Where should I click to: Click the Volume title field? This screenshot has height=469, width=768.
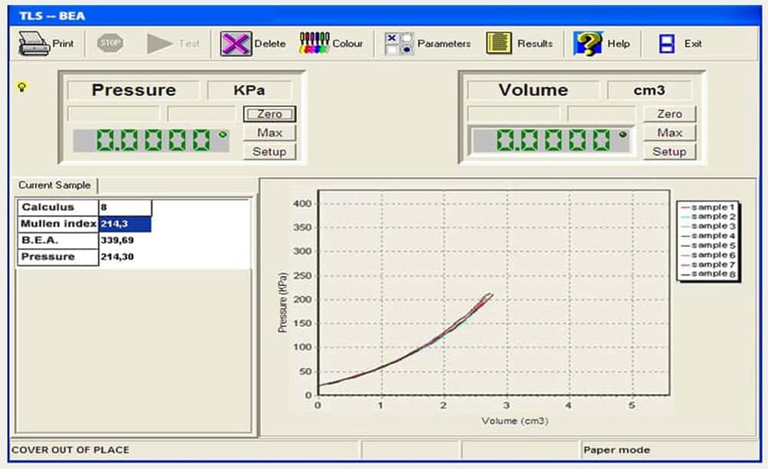[533, 90]
